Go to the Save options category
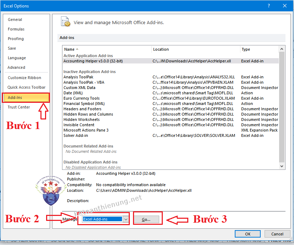Image resolution: width=294 pixels, height=245 pixels. [x=12, y=48]
